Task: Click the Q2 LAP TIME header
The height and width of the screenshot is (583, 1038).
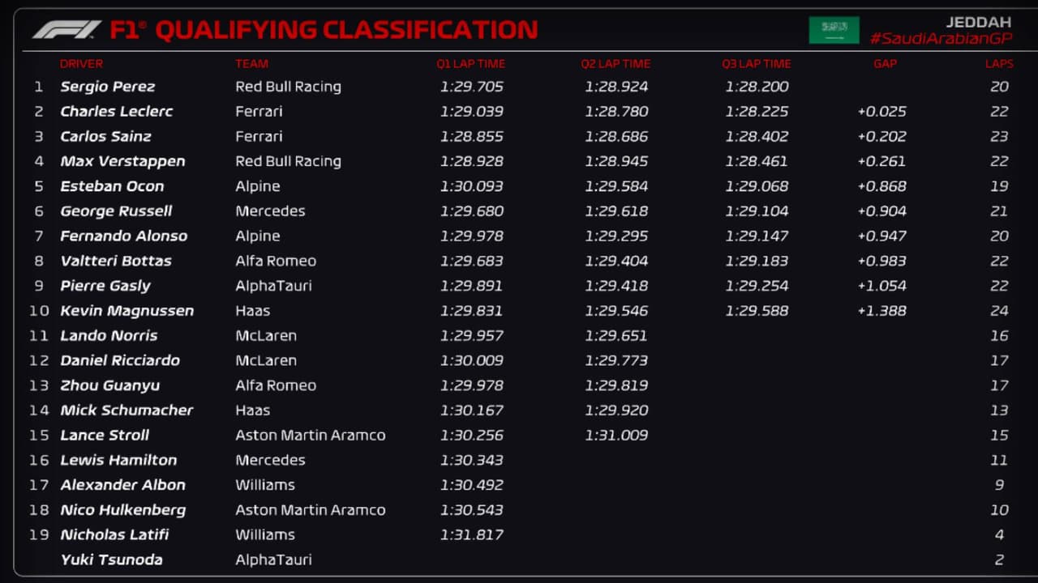Action: 616,64
